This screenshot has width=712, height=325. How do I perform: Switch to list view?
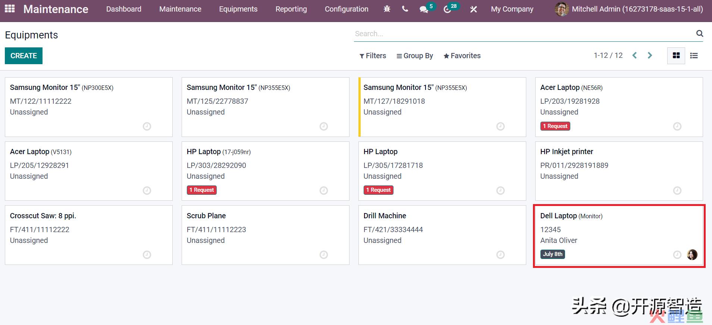(694, 56)
